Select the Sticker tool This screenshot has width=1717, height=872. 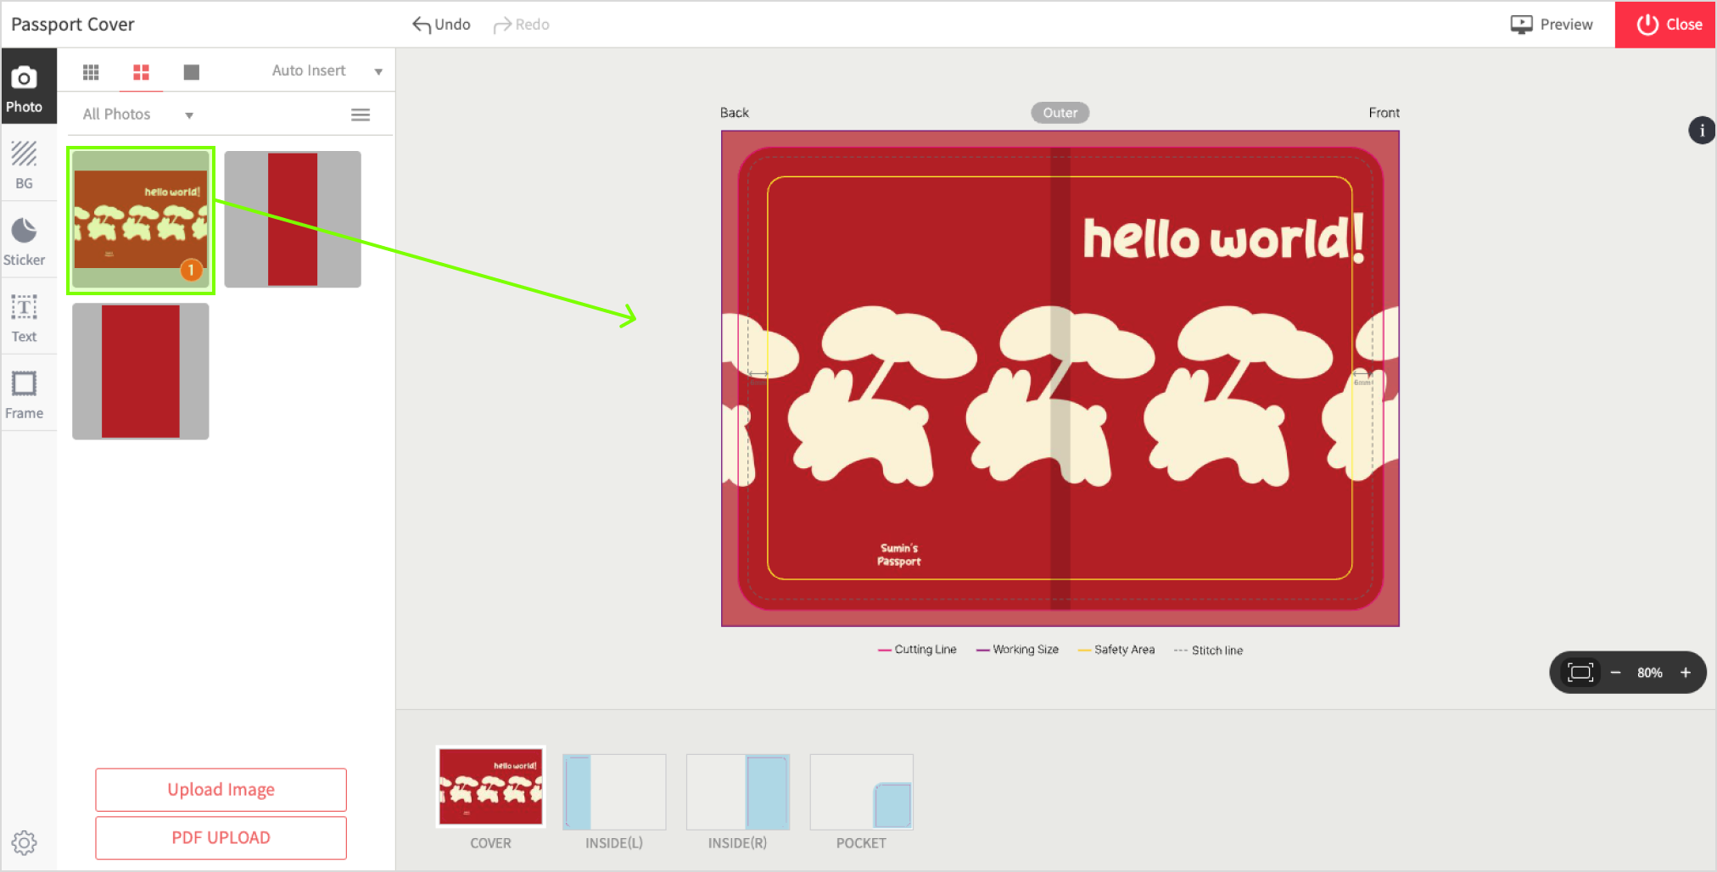pyautogui.click(x=25, y=241)
